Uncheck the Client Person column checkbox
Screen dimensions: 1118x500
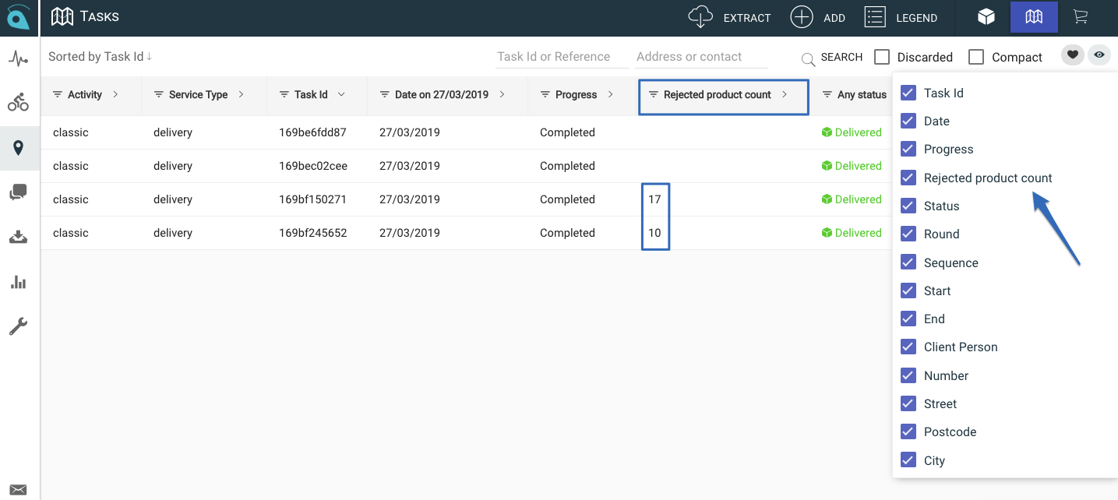click(908, 347)
